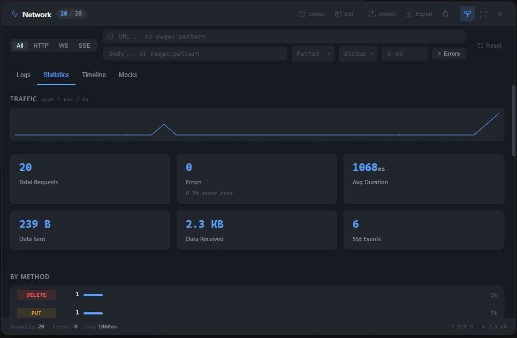The width and height of the screenshot is (517, 338).
Task: Export captured requests
Action: tap(419, 14)
